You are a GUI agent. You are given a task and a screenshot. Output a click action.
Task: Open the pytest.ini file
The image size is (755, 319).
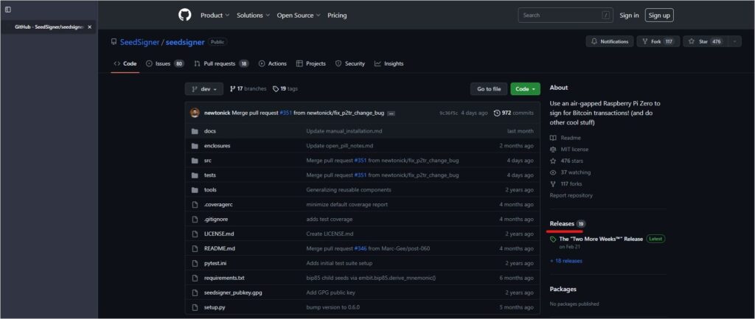(x=216, y=263)
